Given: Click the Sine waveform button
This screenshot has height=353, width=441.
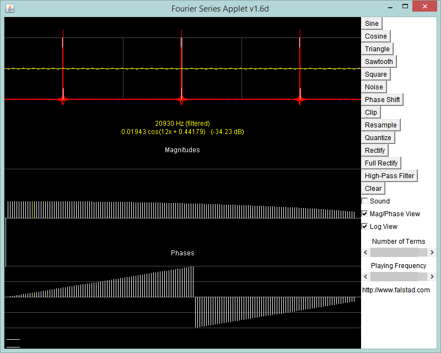Looking at the screenshot, I should (x=372, y=24).
